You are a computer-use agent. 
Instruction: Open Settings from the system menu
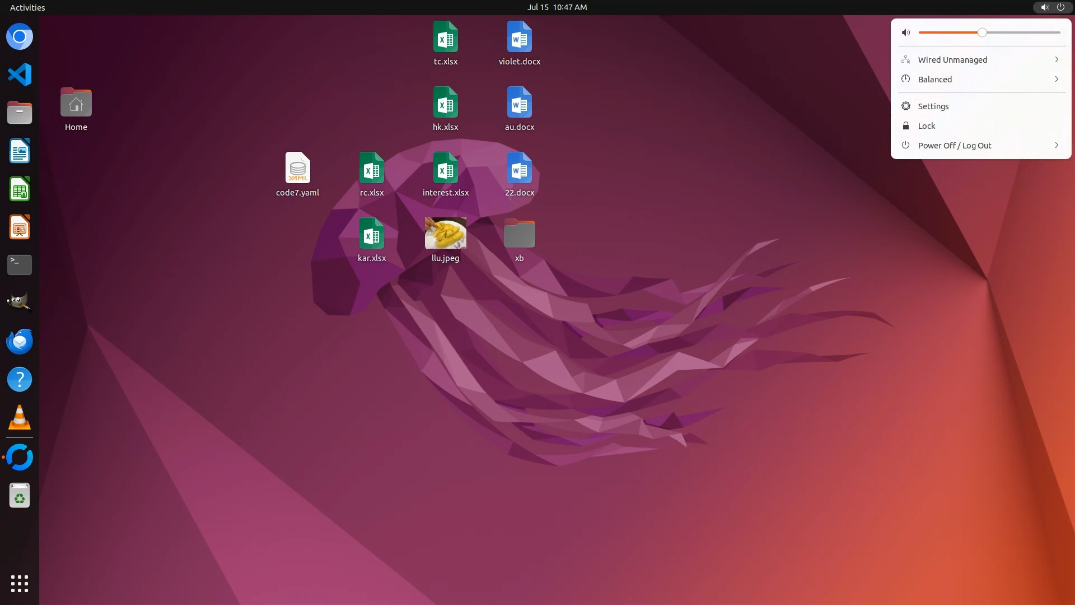click(933, 106)
